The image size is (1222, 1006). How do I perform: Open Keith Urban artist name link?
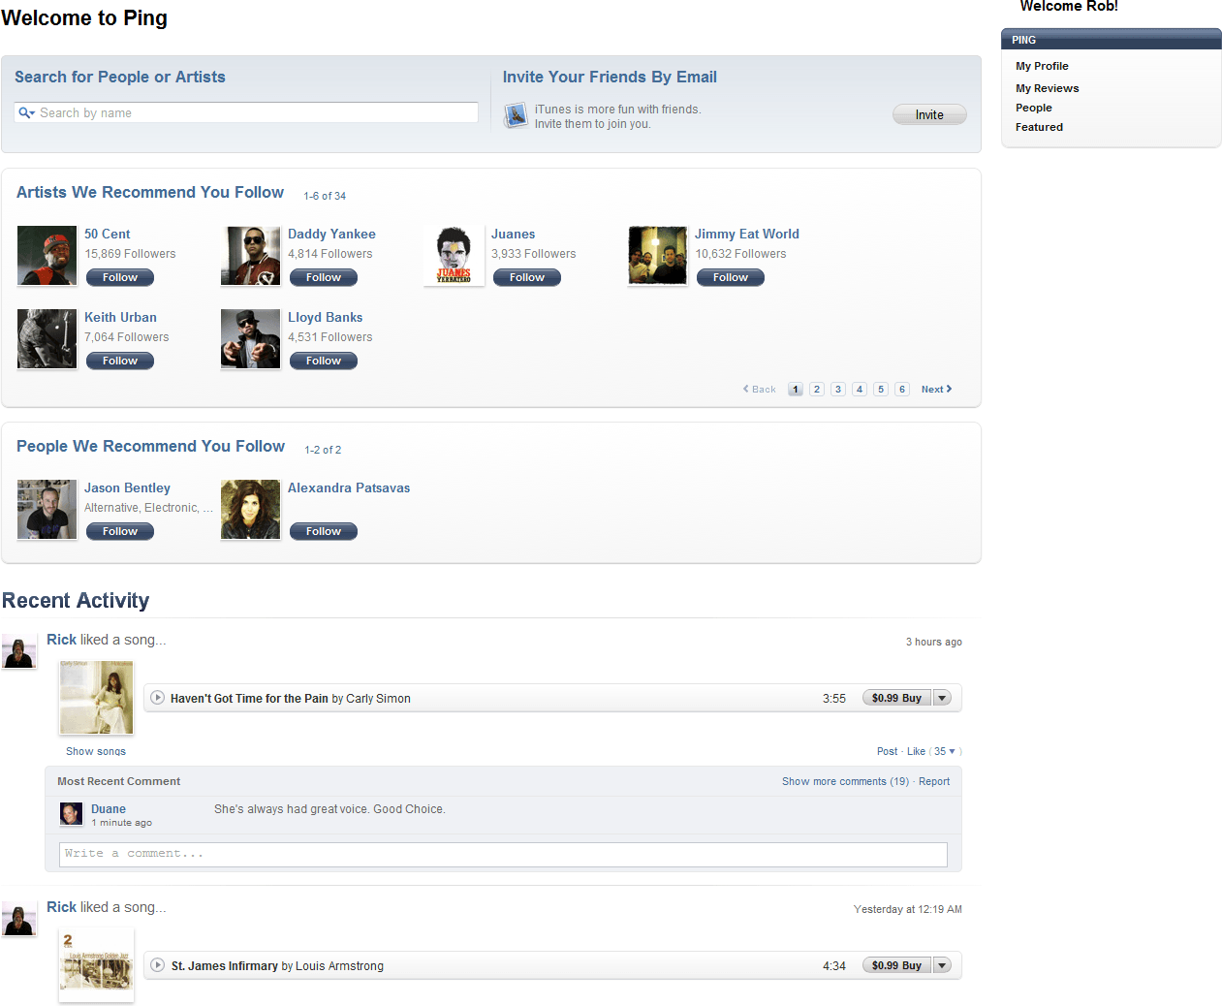pyautogui.click(x=120, y=317)
